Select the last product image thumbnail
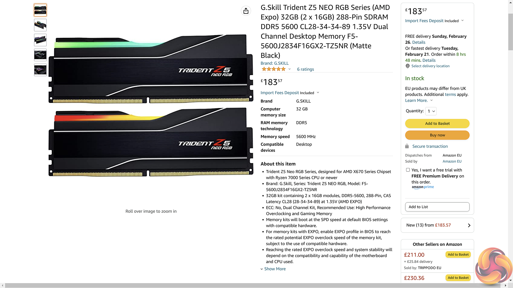Image resolution: width=513 pixels, height=288 pixels. click(x=40, y=70)
